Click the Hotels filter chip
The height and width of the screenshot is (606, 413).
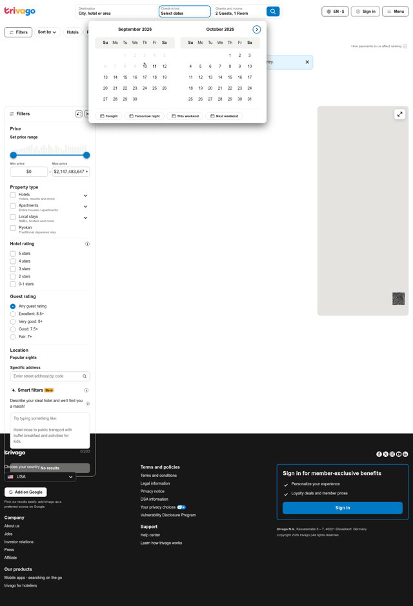(73, 32)
